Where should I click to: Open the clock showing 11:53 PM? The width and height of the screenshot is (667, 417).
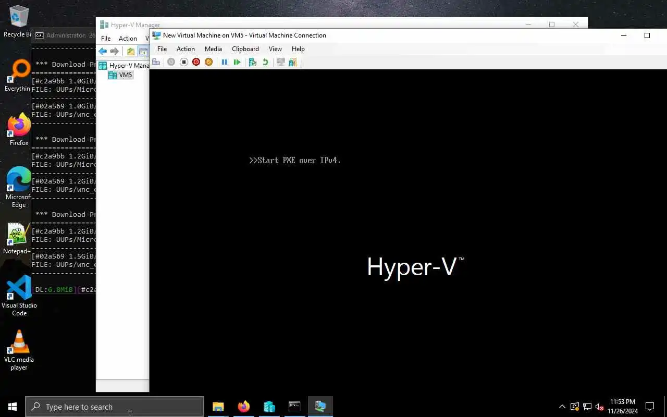click(x=622, y=407)
